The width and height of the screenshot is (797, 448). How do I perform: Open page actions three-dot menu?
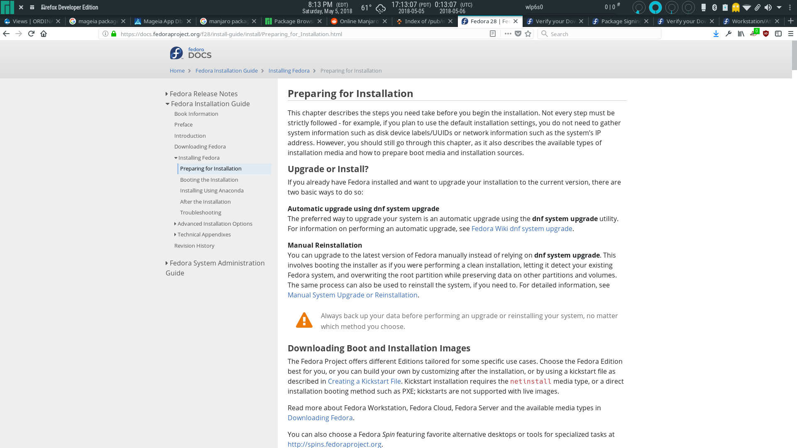click(508, 34)
